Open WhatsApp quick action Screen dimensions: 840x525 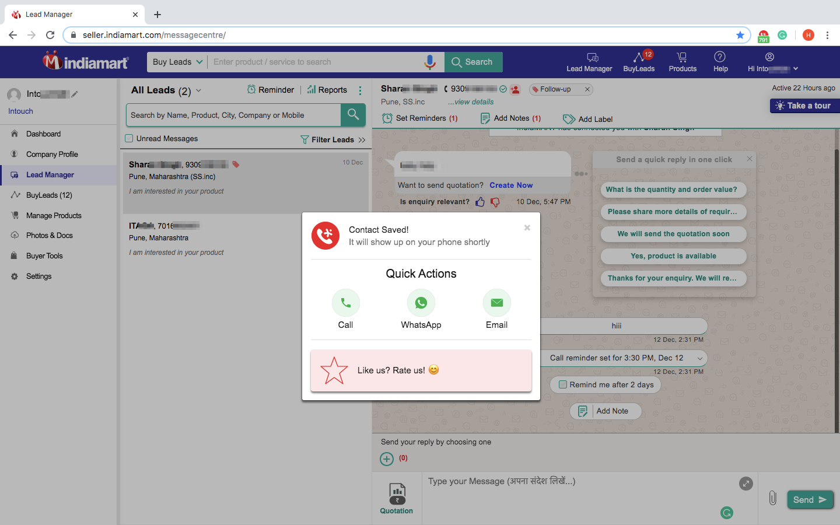coord(421,303)
